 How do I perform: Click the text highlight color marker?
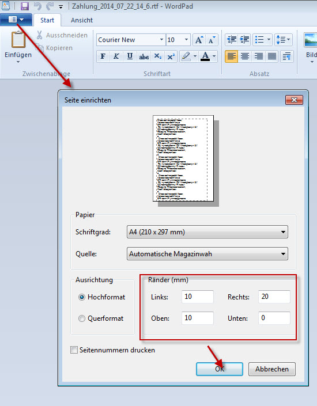(x=186, y=56)
